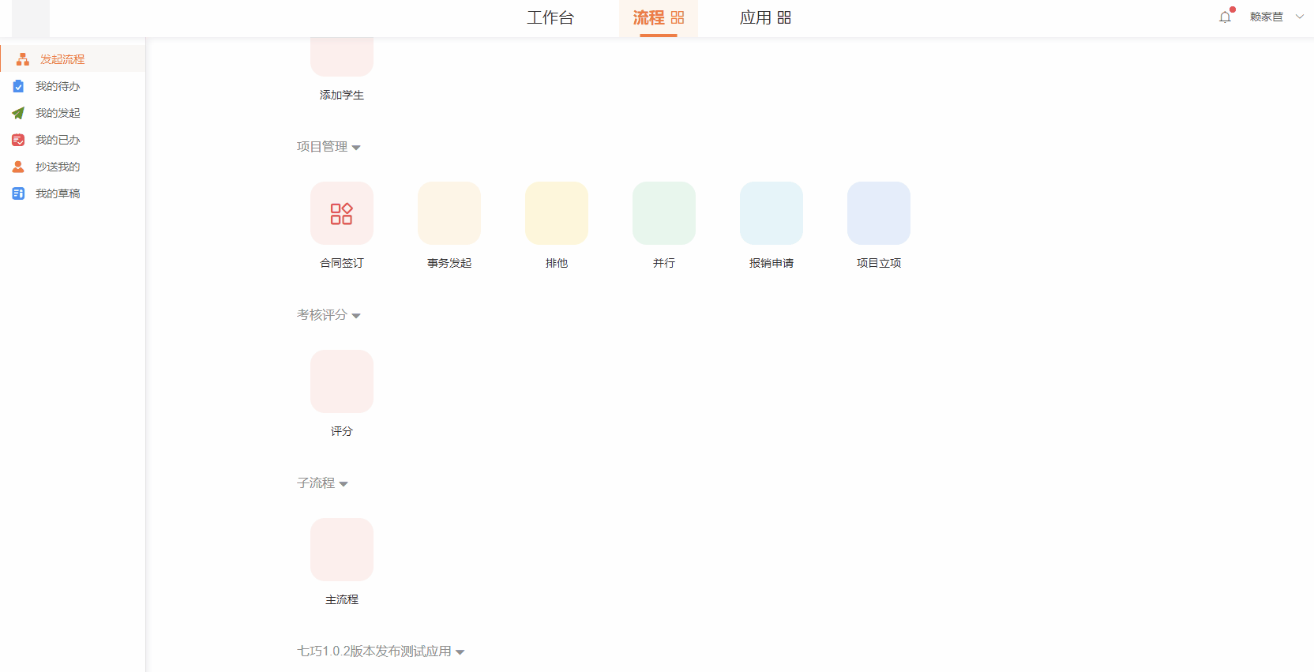Screen dimensions: 1314x672
Task: Select 我的发起 in the sidebar
Action: pos(73,113)
